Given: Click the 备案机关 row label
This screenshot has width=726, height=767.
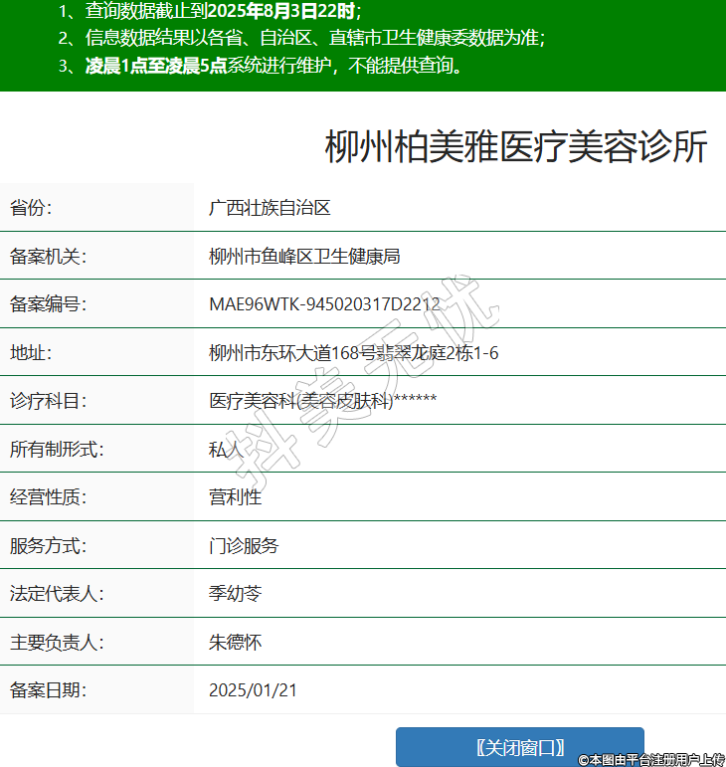Looking at the screenshot, I should pyautogui.click(x=49, y=257).
